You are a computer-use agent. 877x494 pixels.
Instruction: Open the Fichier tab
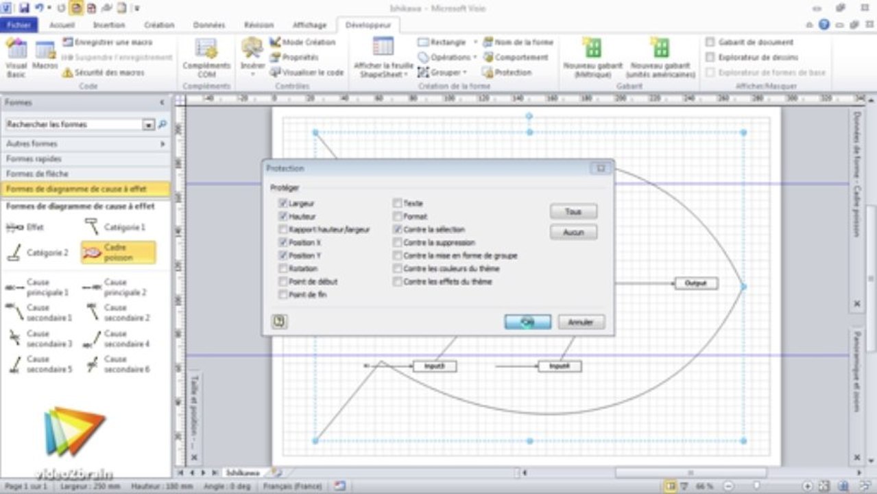19,25
